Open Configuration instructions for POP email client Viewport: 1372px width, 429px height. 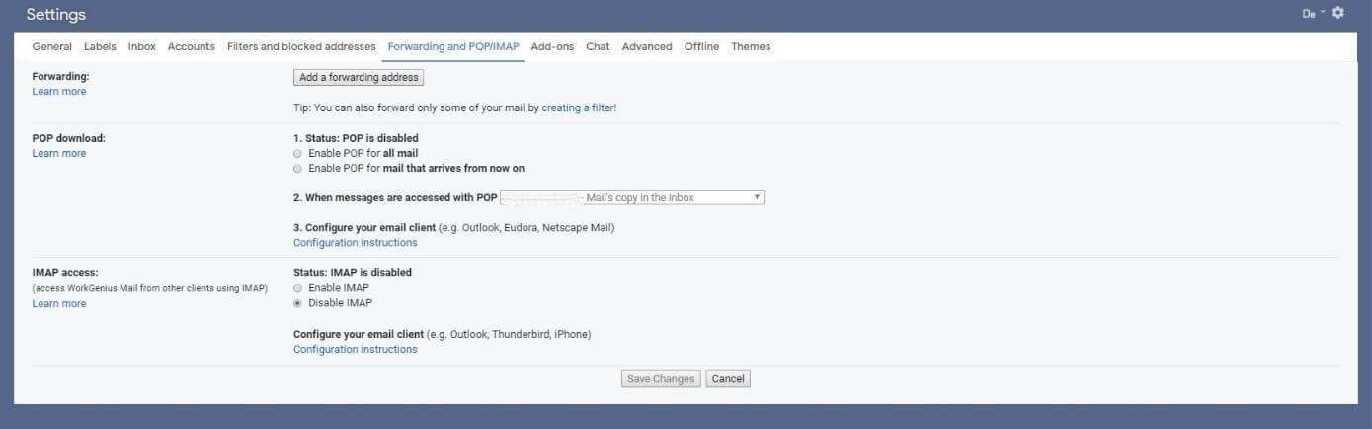356,243
